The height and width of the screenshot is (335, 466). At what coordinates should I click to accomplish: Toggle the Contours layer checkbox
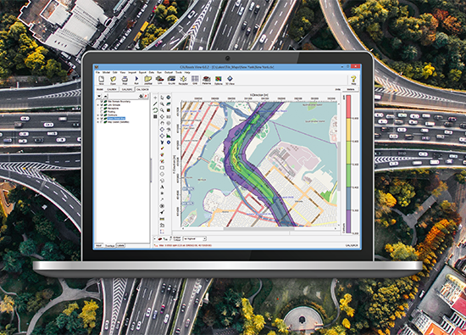102,114
